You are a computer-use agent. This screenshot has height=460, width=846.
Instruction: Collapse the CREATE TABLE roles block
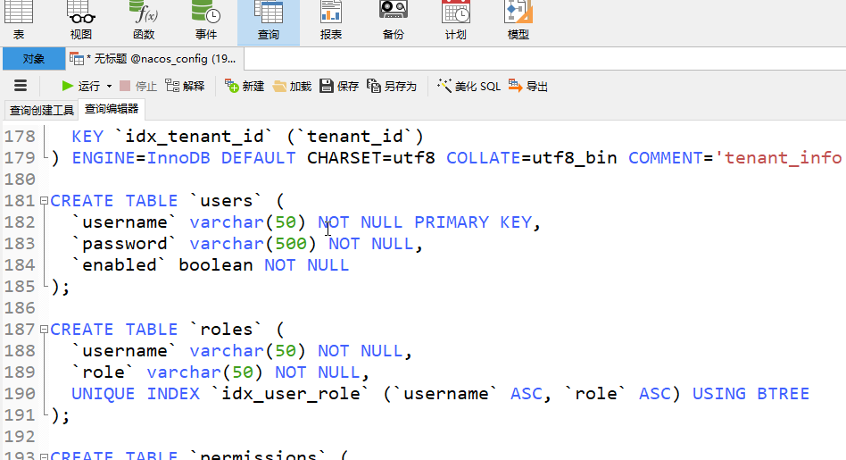pos(45,330)
